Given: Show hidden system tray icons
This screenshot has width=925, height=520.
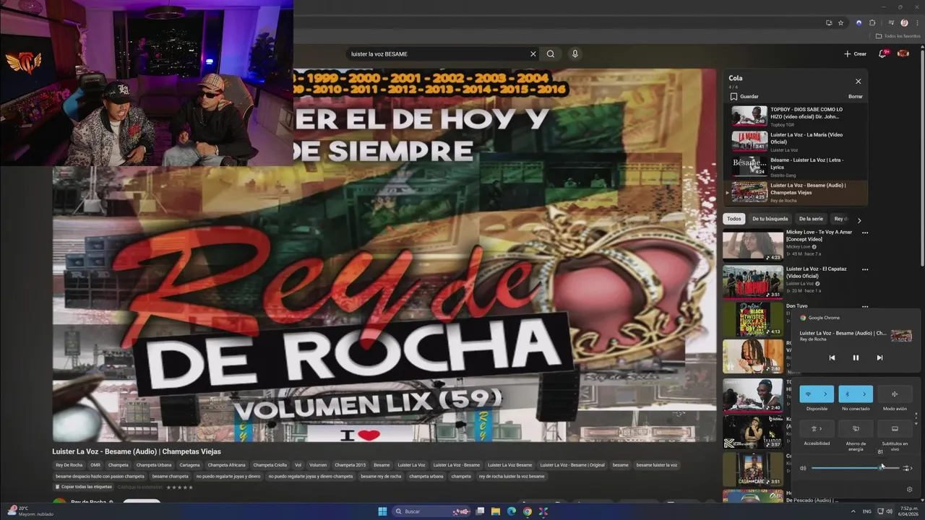Looking at the screenshot, I should click(x=853, y=511).
